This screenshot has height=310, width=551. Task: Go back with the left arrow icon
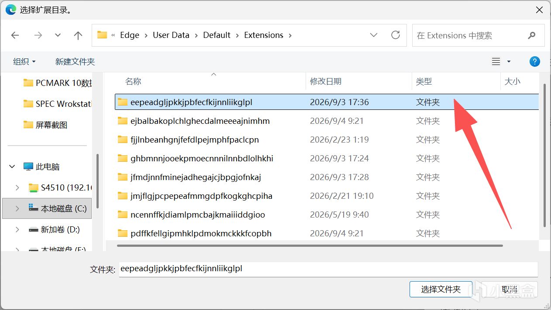tap(15, 35)
